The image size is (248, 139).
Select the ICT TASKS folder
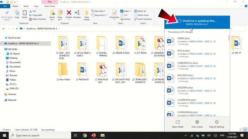pyautogui.click(x=140, y=45)
